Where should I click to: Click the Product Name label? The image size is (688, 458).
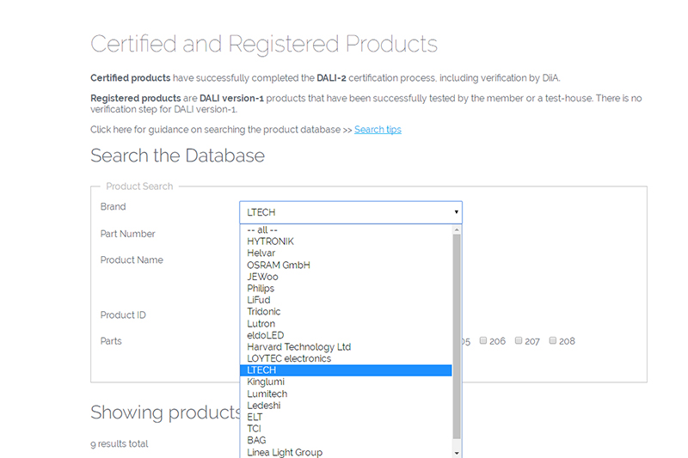132,260
